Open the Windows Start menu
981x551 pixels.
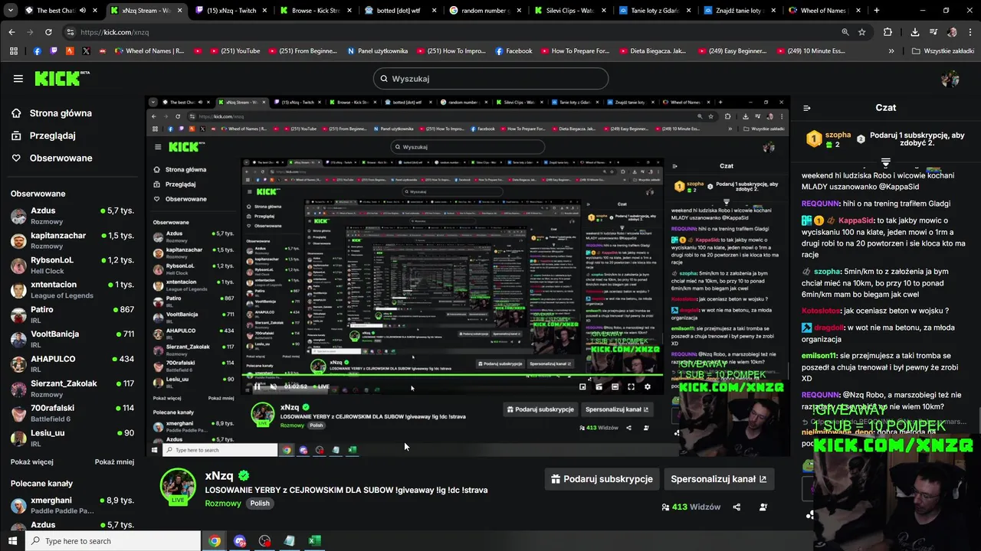[x=13, y=541]
